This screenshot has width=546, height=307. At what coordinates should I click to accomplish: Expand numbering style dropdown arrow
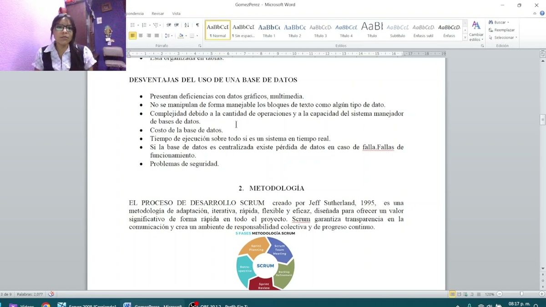coord(150,25)
